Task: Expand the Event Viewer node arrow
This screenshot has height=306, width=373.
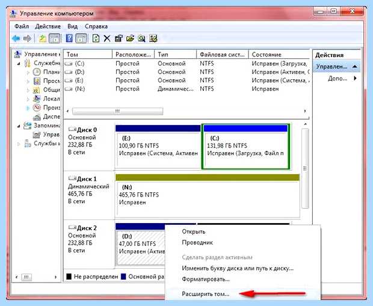Action: (x=28, y=81)
